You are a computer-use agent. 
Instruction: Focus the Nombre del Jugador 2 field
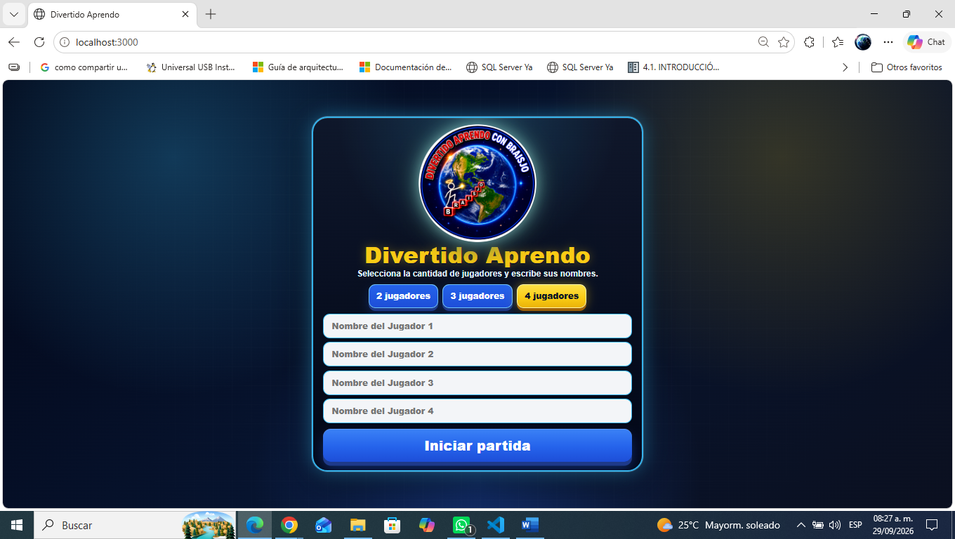click(x=477, y=354)
